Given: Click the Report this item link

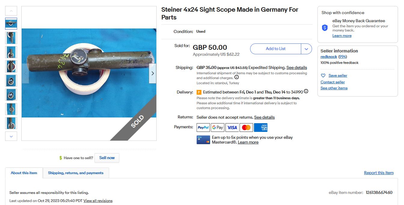Looking at the screenshot, I should click(x=378, y=173).
